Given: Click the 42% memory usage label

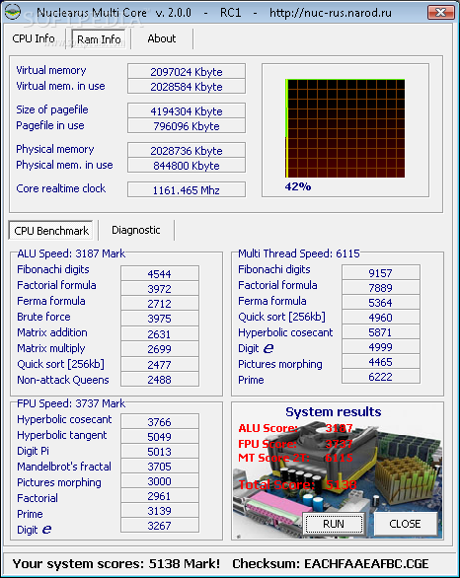Looking at the screenshot, I should click(298, 186).
